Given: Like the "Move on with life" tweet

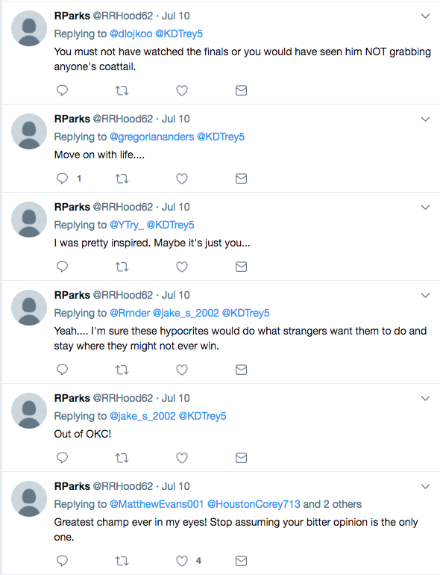Looking at the screenshot, I should pyautogui.click(x=182, y=178).
